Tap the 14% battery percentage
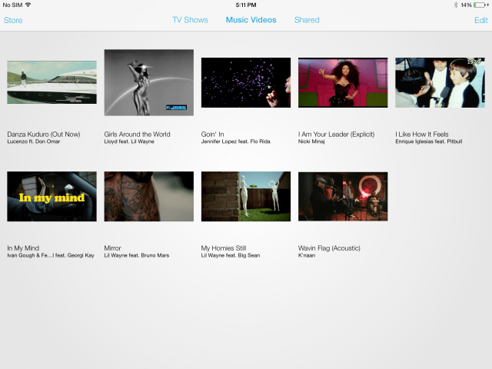This screenshot has height=369, width=492. [467, 5]
